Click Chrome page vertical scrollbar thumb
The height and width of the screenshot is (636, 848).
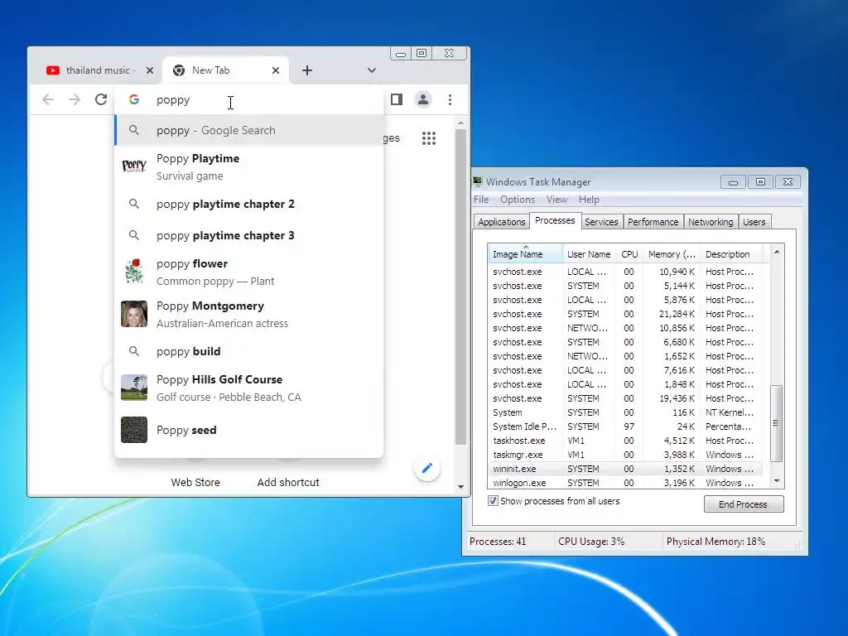(460, 287)
